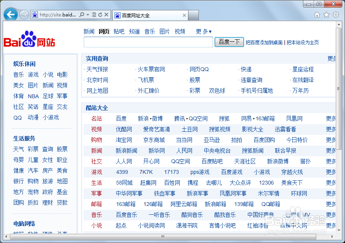Click the Baidu 网站 logo

29,39
